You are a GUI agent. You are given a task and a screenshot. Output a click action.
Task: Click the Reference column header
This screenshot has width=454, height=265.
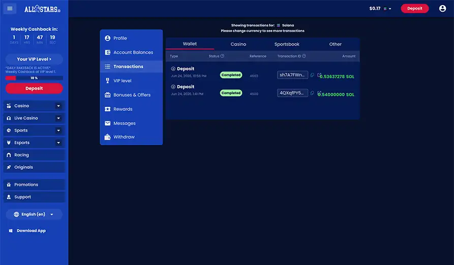[x=258, y=56]
